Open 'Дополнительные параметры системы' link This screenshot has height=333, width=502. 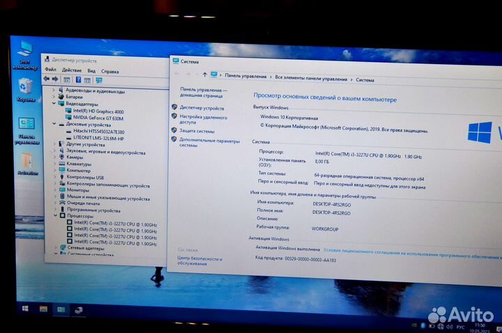tap(209, 142)
